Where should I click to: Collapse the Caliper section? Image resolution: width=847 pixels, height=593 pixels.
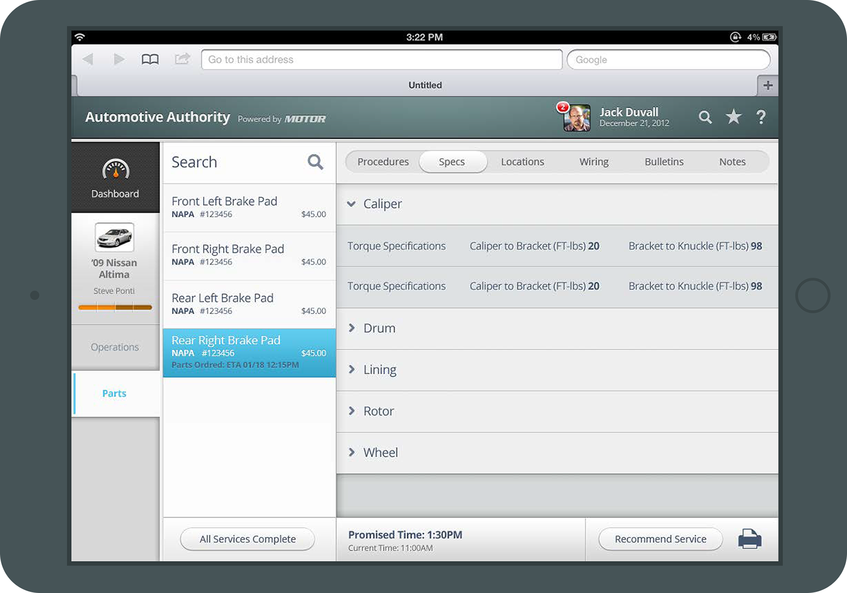(x=351, y=204)
